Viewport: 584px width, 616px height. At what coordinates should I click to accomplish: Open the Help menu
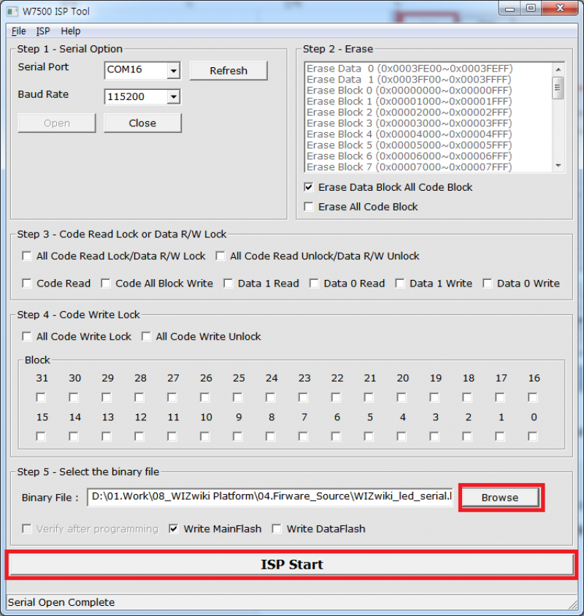click(71, 31)
